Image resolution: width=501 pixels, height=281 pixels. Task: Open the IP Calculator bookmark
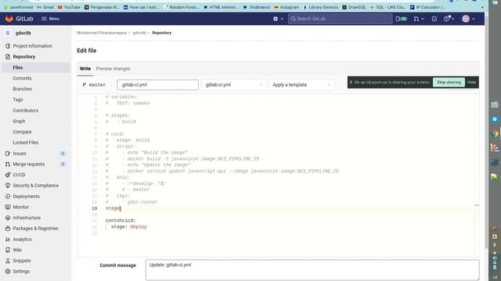427,7
